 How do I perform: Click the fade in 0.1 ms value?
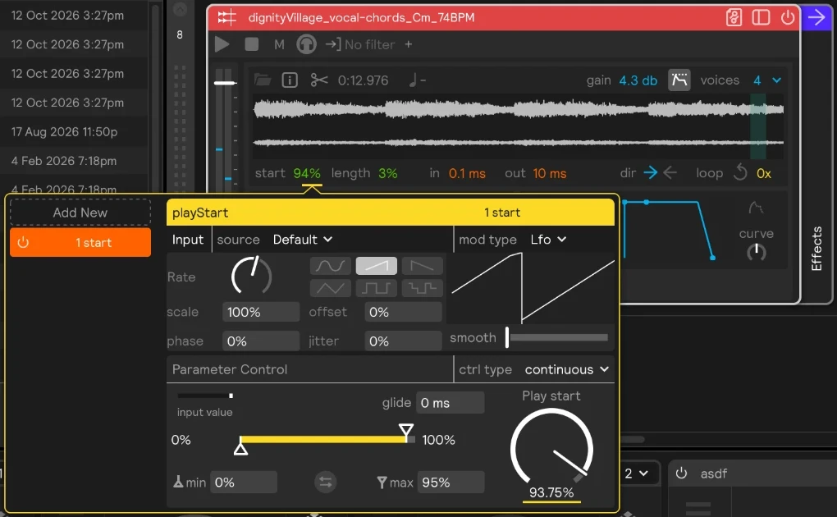pos(467,173)
